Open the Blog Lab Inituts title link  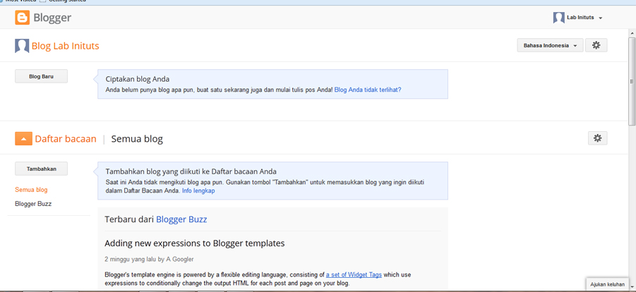point(66,46)
